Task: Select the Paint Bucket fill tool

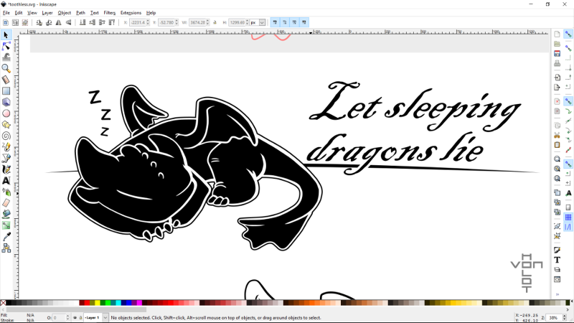Action: pyautogui.click(x=6, y=214)
